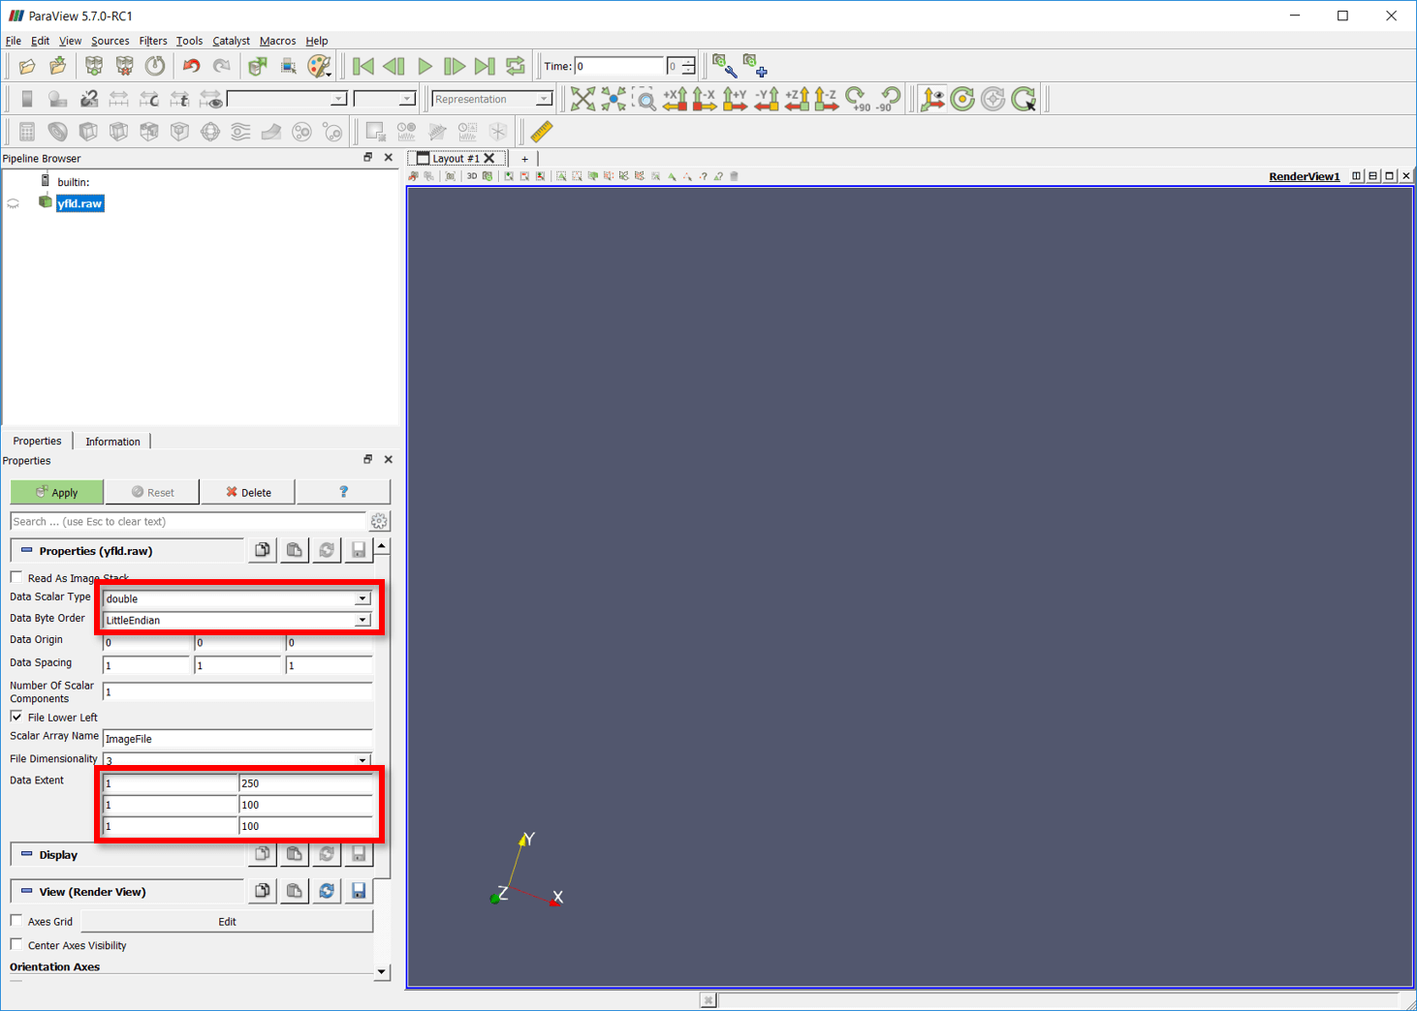Click the Ruler measurement icon
Image resolution: width=1417 pixels, height=1011 pixels.
tap(541, 131)
